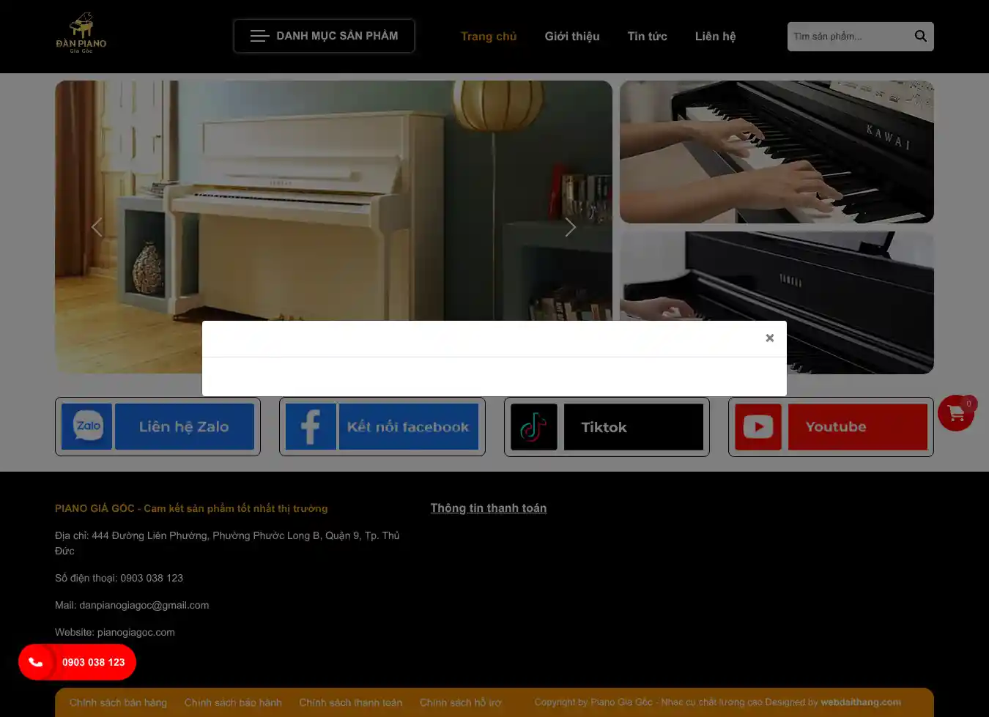The width and height of the screenshot is (989, 717).
Task: Focus the Tìm sản phẩm search field
Action: (x=846, y=36)
